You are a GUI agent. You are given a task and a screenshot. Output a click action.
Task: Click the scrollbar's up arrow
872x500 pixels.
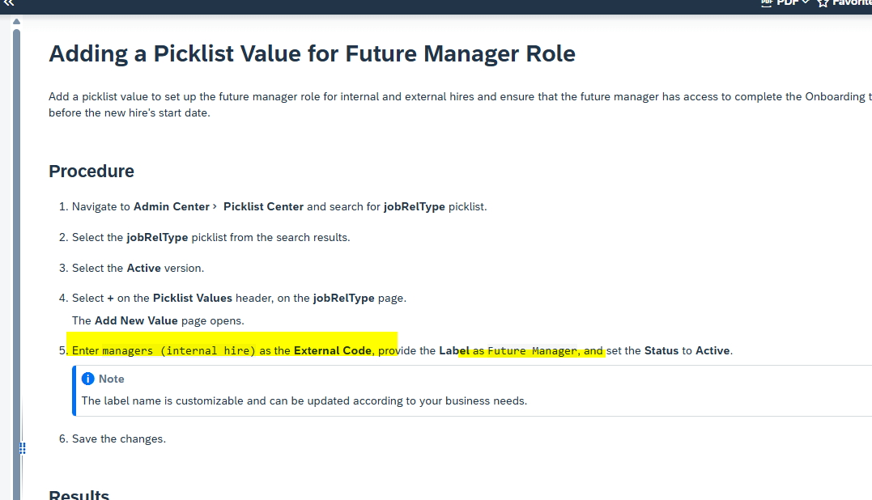point(16,21)
